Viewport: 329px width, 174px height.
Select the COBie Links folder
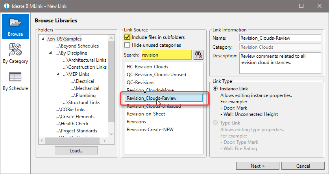click(x=70, y=110)
